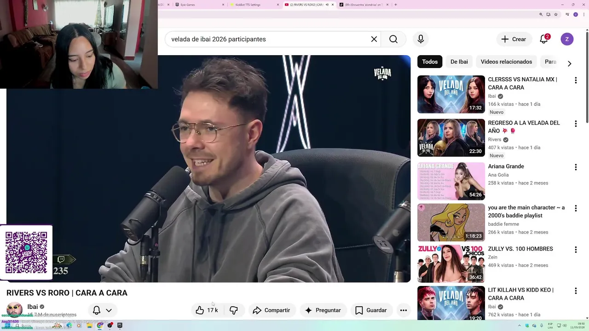Open the Crear upload menu
This screenshot has height=331, width=589.
pos(514,39)
